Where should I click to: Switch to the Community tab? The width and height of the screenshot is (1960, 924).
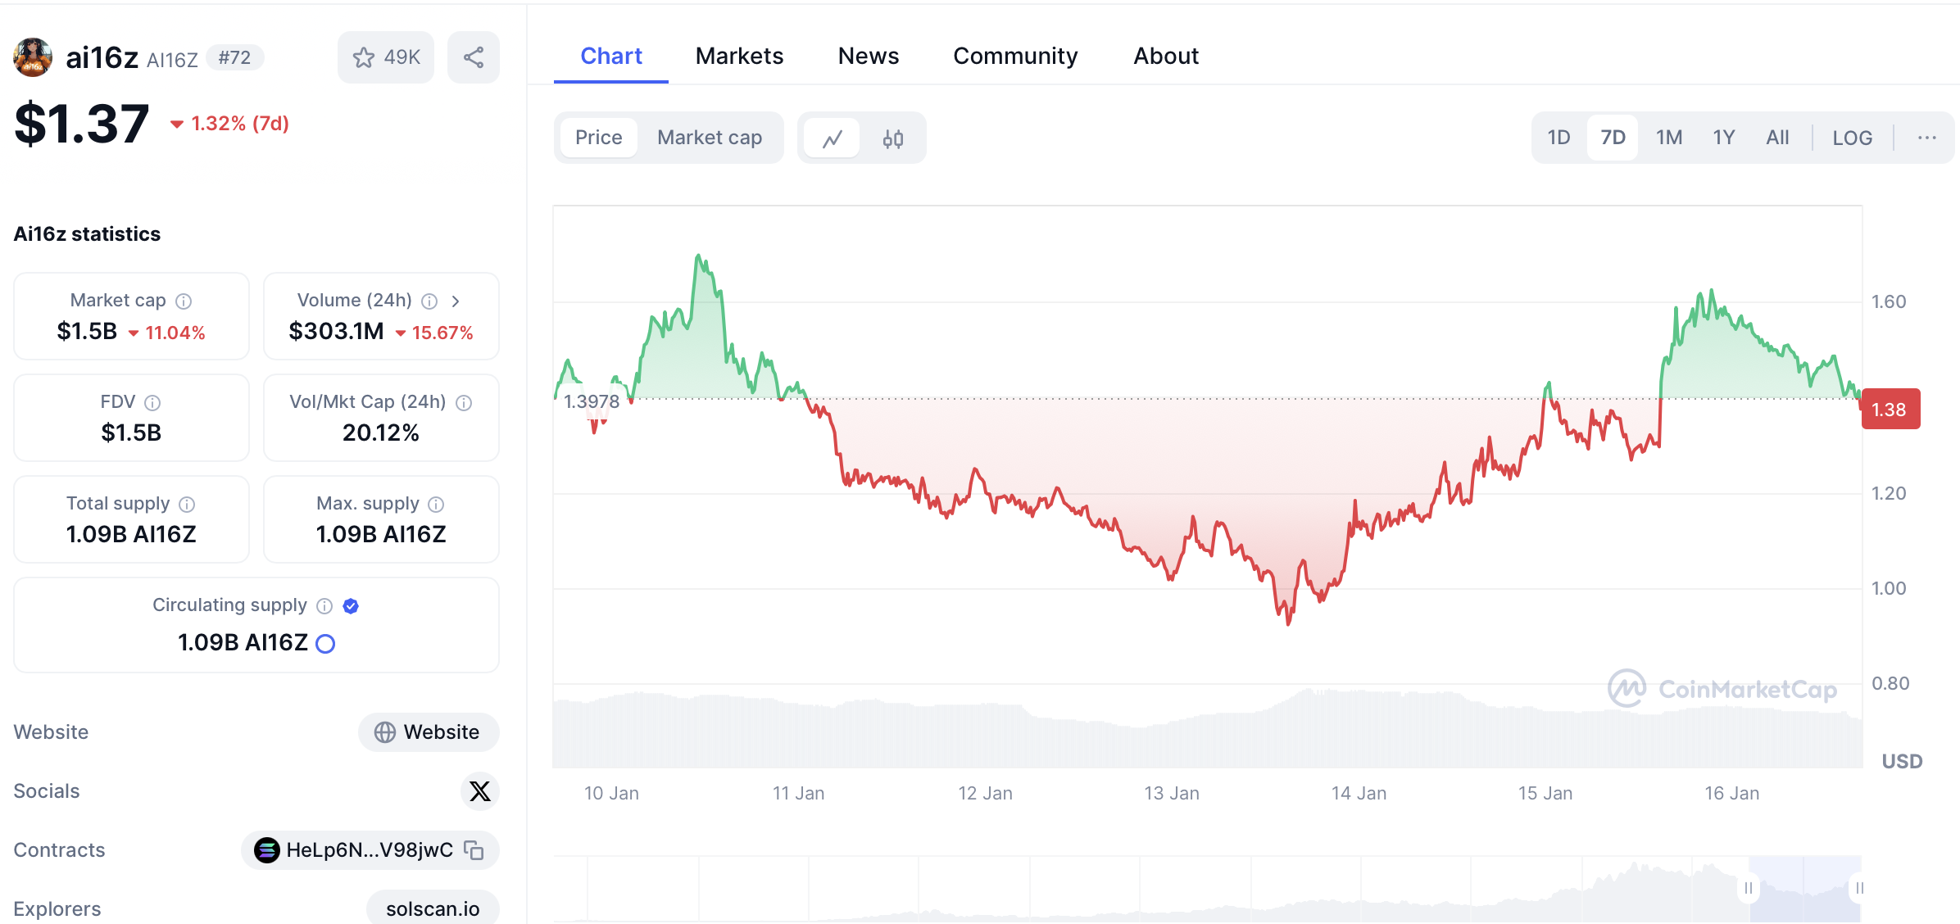point(1015,56)
